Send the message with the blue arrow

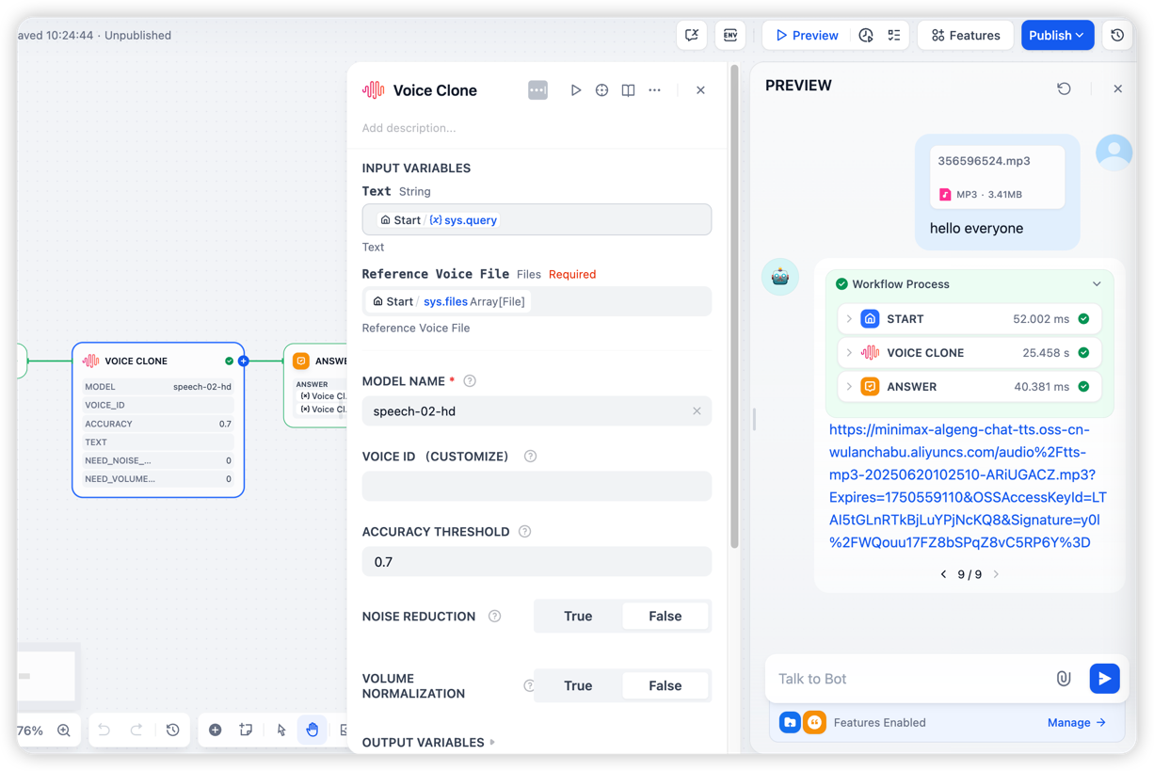[x=1104, y=679]
